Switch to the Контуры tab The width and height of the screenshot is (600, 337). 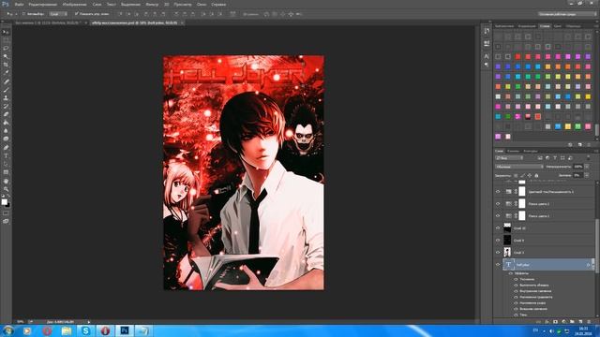531,151
